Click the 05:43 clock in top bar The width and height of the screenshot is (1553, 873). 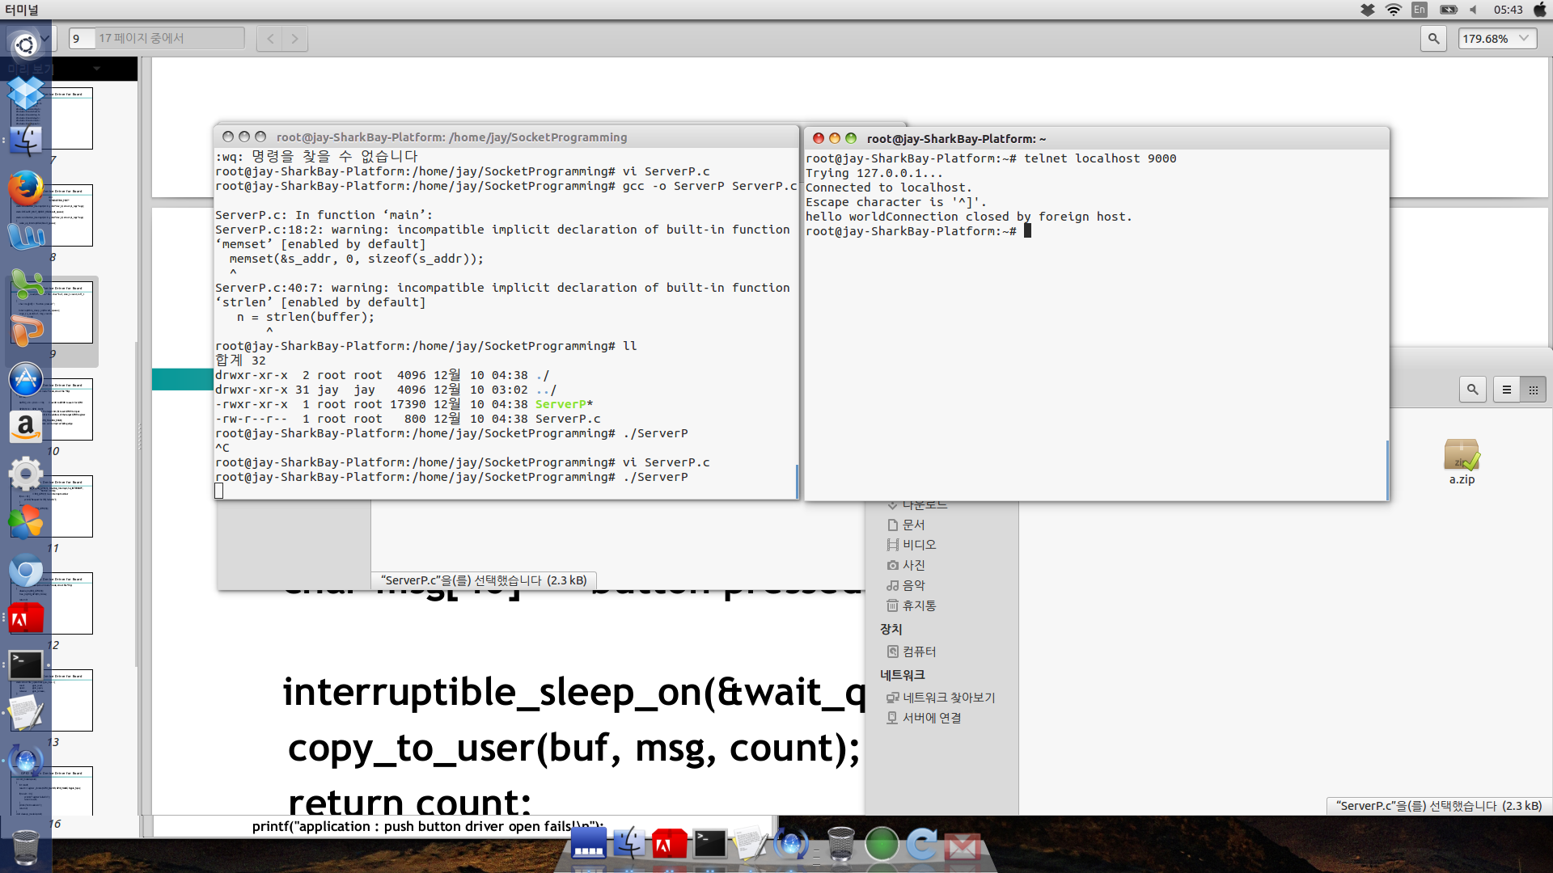[1508, 10]
